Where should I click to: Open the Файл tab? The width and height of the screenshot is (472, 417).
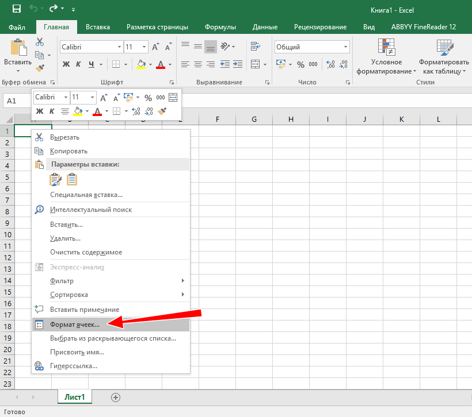[17, 27]
